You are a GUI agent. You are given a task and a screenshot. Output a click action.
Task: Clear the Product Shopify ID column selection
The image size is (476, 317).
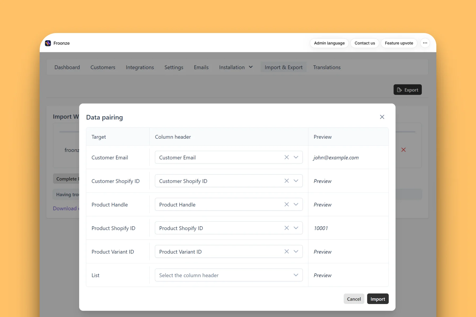(287, 228)
